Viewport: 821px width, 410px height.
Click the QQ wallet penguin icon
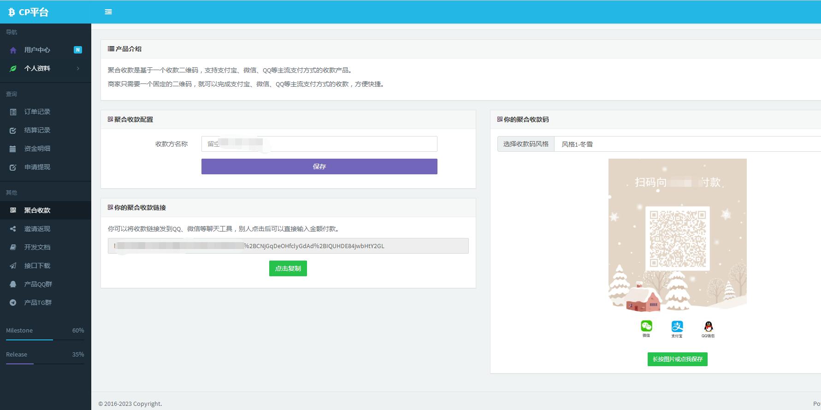pyautogui.click(x=708, y=327)
